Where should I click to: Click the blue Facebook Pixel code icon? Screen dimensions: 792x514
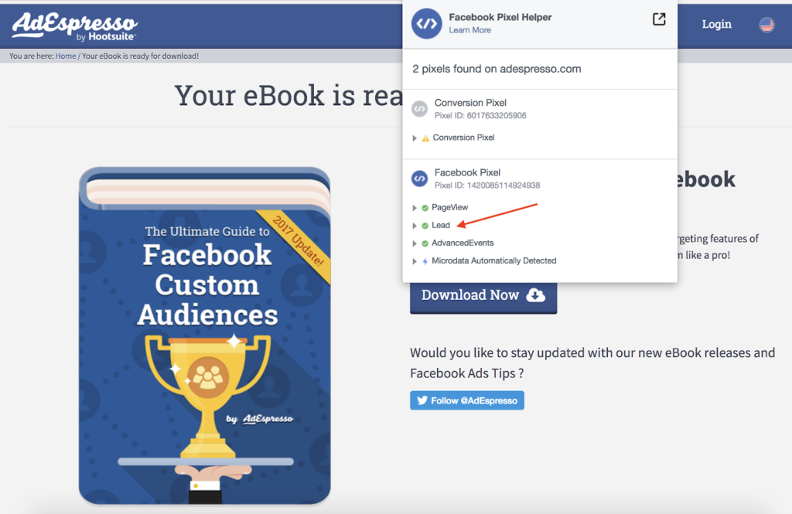(419, 179)
